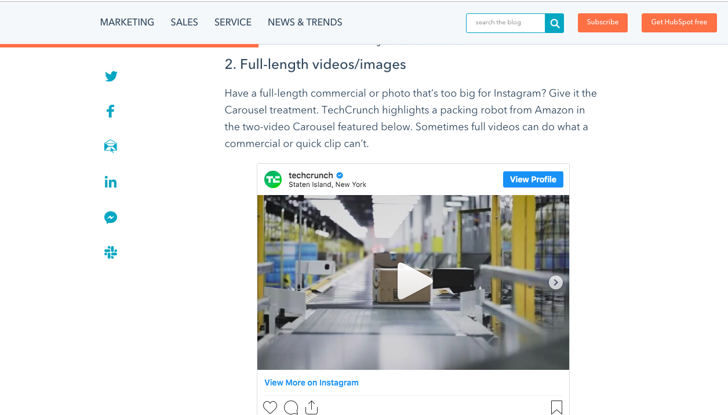
Task: Open News & Trends section
Action: pyautogui.click(x=305, y=23)
